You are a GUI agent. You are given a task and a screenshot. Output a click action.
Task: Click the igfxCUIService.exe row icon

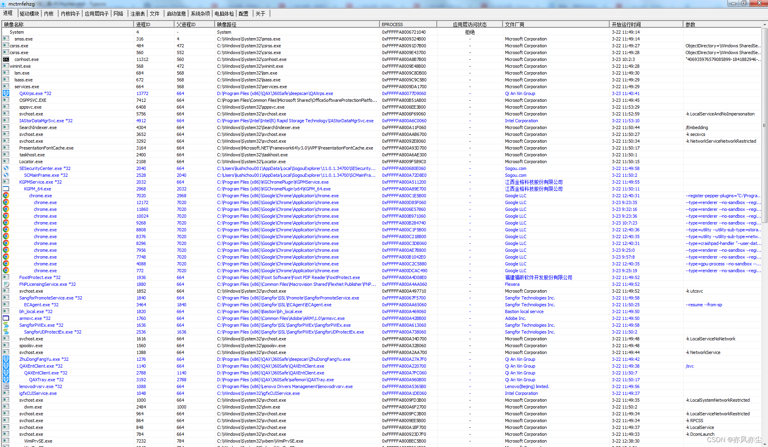point(6,393)
